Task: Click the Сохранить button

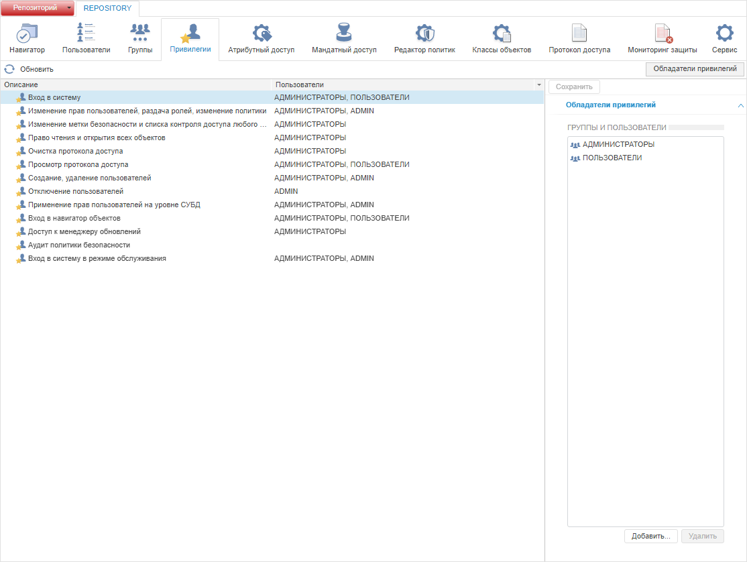Action: coord(574,87)
